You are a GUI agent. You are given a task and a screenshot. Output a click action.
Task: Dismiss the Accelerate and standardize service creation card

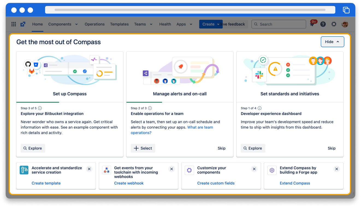pos(89,169)
